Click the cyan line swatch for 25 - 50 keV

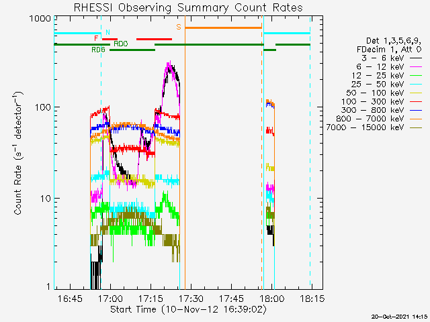click(416, 84)
